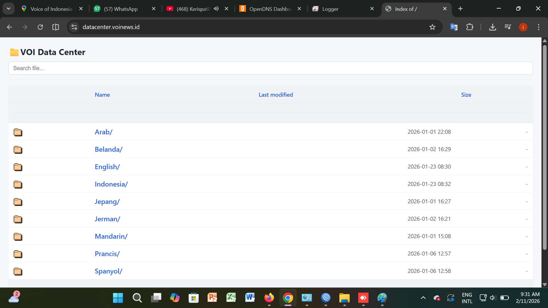This screenshot has width=548, height=308.
Task: View site information icon in address bar
Action: [74, 27]
